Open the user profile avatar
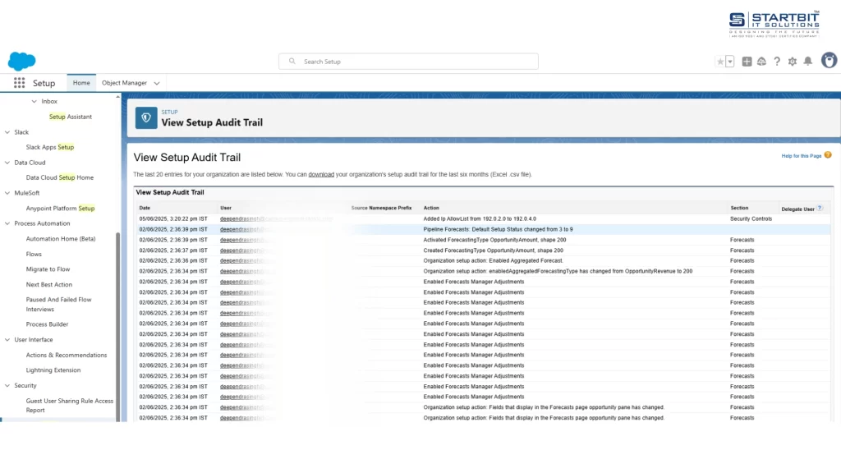Viewport: 841px width, 473px height. [829, 60]
